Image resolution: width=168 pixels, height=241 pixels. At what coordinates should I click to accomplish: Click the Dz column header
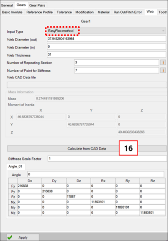click(79, 181)
